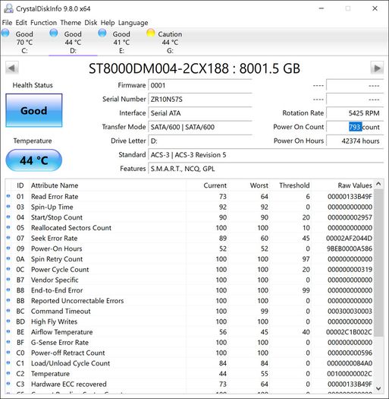Viewport: 389px width, 399px height.
Task: Click status dot for Seek Error Rate
Action: (8, 238)
